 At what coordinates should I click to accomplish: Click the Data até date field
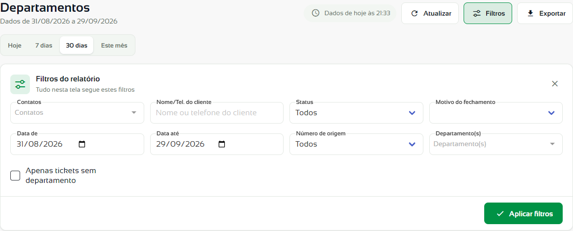217,144
